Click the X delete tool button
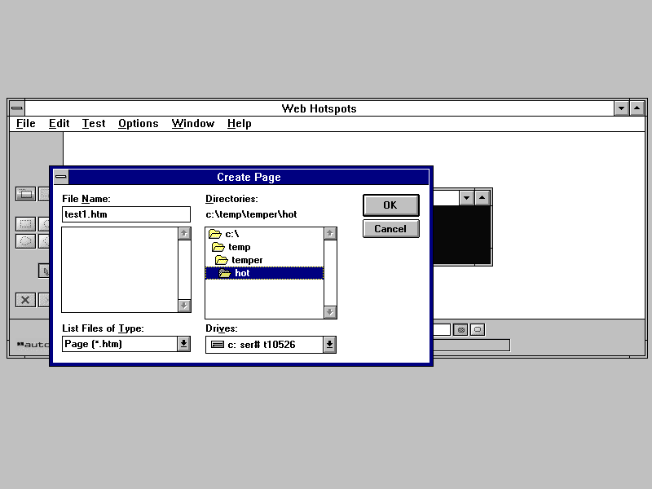652x489 pixels. [26, 300]
